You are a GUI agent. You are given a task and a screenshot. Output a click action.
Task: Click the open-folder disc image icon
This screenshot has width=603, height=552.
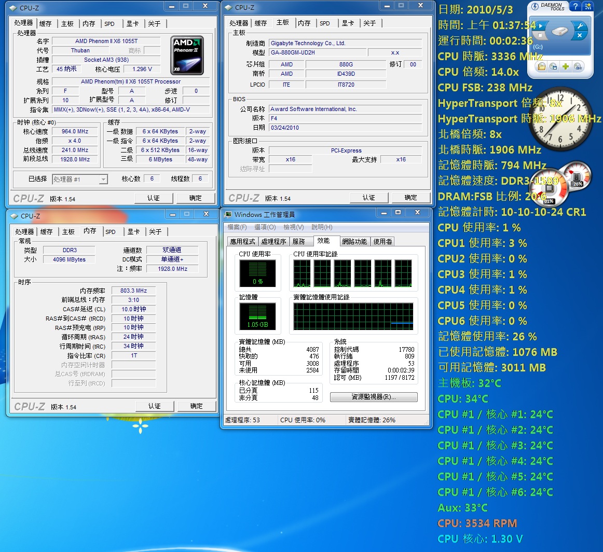541,67
